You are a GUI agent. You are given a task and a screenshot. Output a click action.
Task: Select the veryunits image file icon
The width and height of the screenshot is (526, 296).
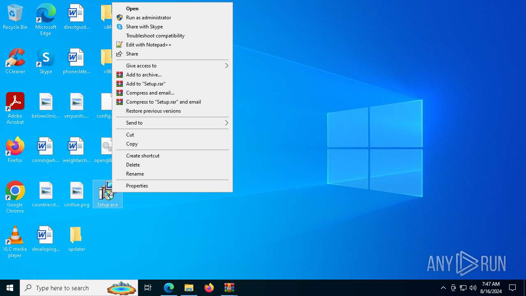click(76, 106)
